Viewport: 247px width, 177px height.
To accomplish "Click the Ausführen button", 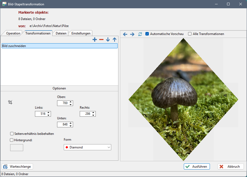I will 197,167.
